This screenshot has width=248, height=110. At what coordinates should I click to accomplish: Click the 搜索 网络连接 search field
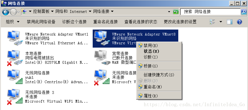click(x=210, y=12)
